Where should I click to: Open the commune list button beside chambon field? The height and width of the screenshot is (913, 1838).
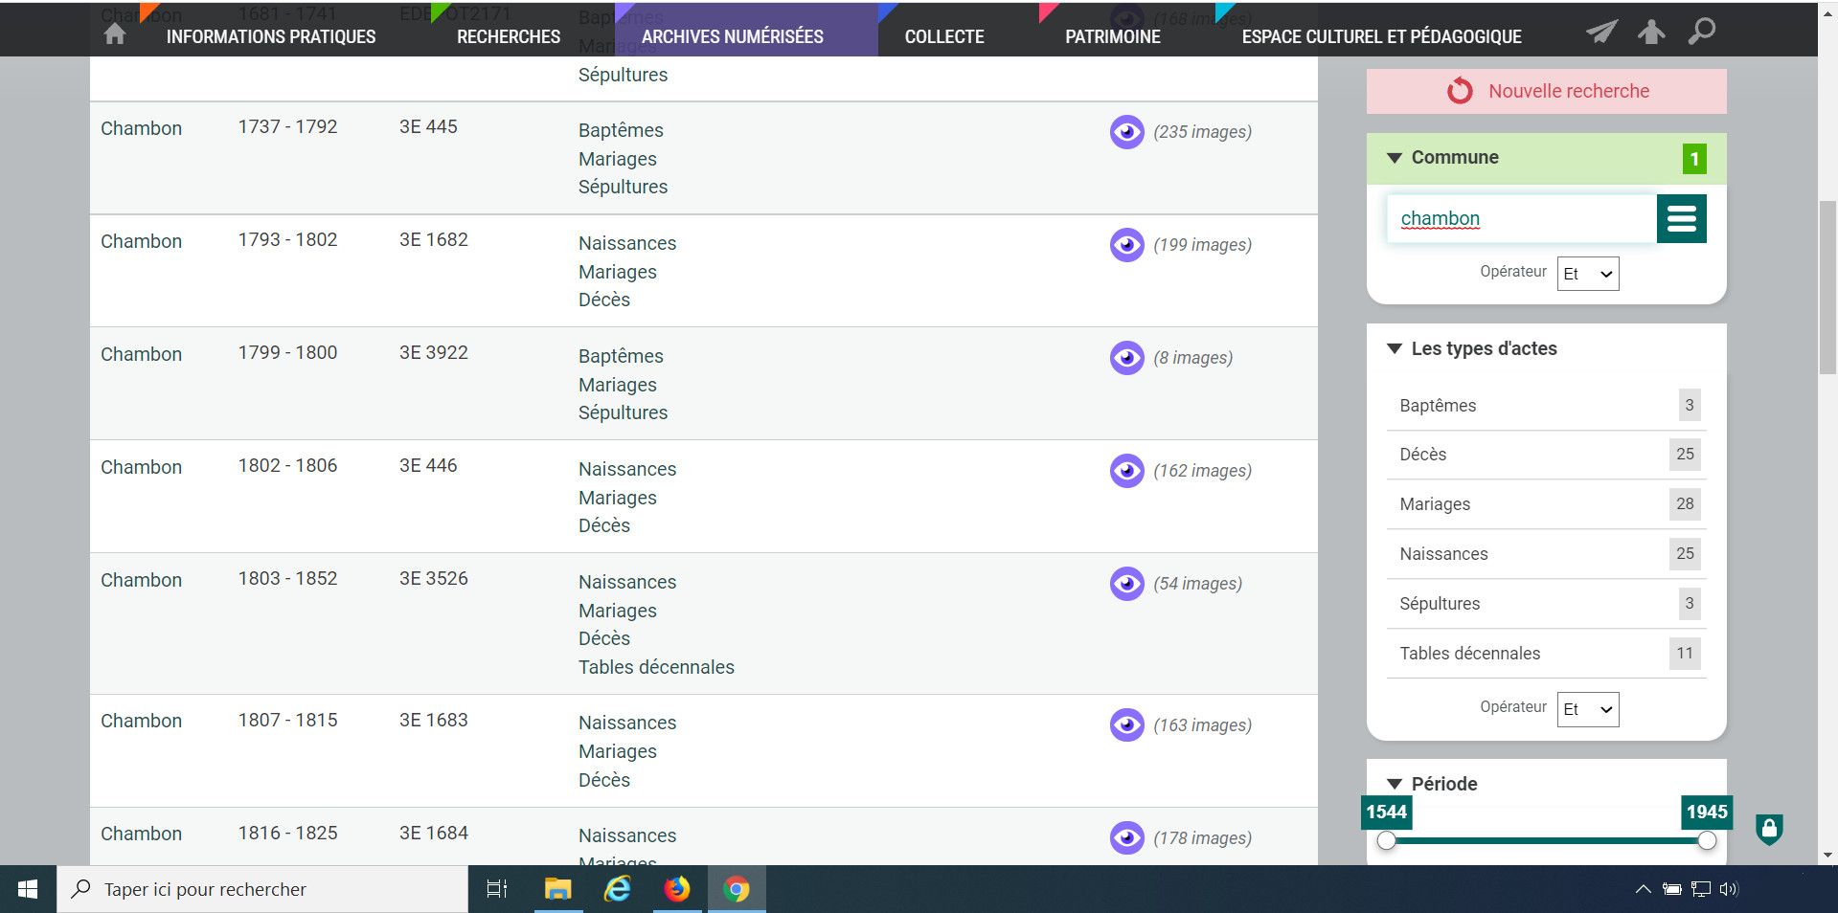coord(1681,219)
